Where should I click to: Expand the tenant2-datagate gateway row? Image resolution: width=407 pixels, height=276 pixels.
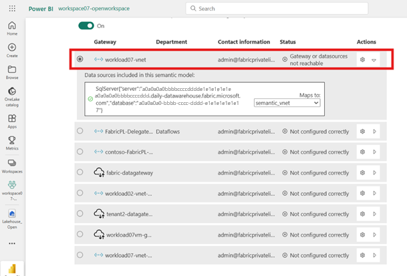click(374, 214)
